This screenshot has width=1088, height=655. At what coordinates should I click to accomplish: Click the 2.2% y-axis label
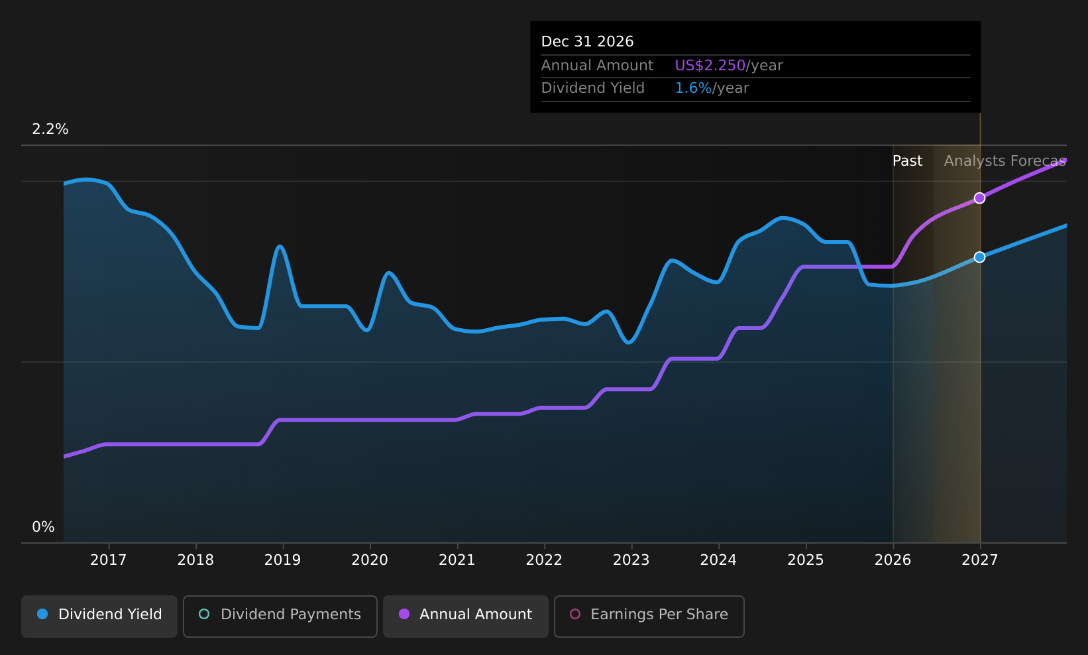[x=50, y=129]
